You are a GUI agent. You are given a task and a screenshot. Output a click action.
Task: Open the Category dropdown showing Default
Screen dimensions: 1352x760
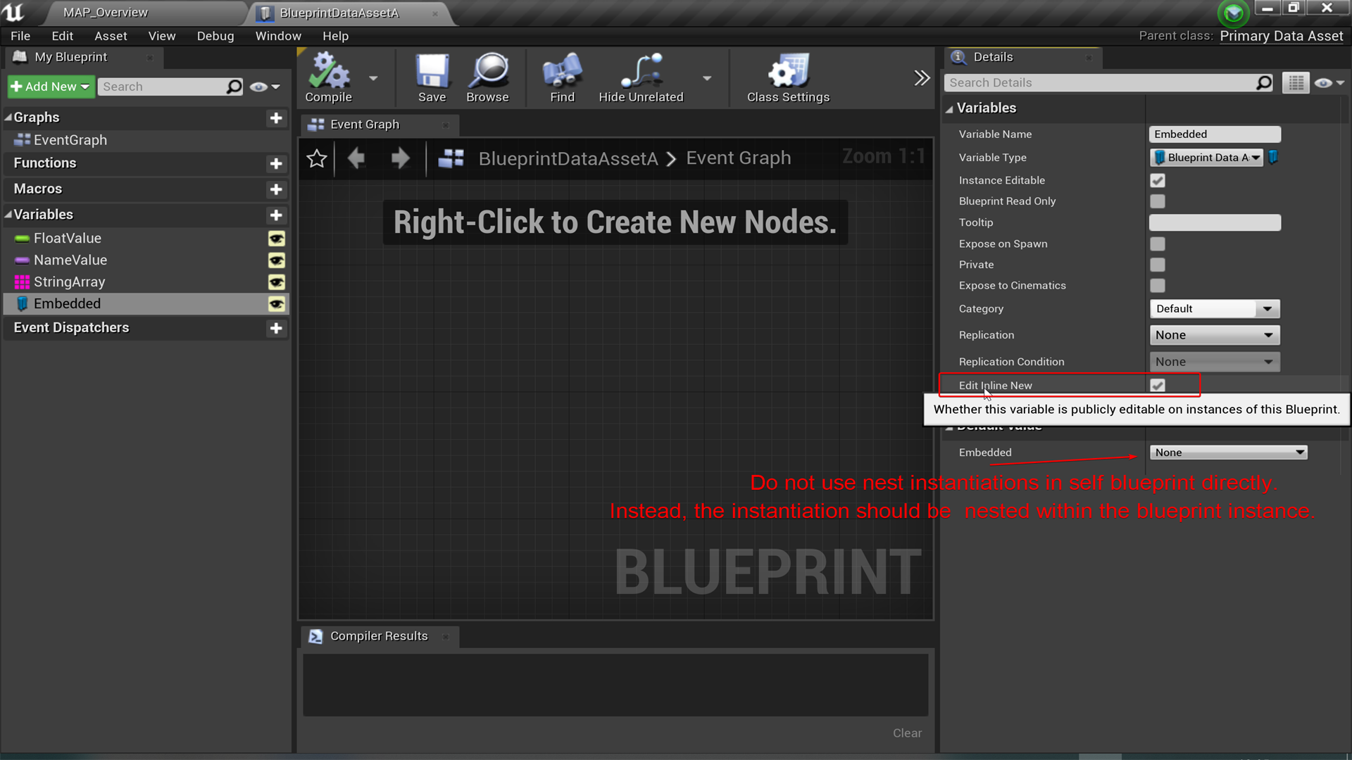1214,308
